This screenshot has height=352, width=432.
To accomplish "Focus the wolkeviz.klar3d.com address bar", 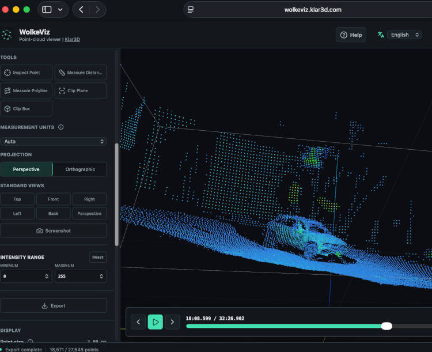I will [x=313, y=10].
